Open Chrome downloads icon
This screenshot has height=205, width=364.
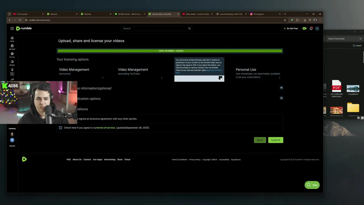point(305,20)
